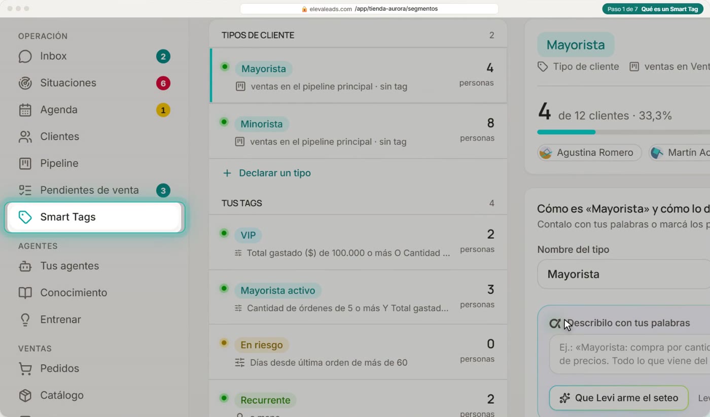Screen dimensions: 710x417
Task: Click the plus icon beside Declarar un tipo
Action: point(227,173)
